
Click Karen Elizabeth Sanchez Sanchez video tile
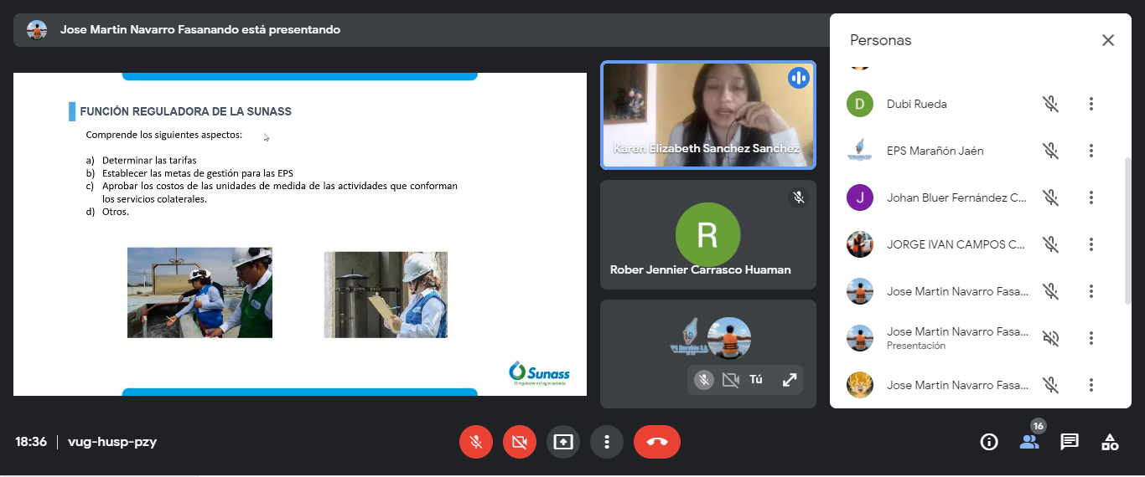click(707, 115)
